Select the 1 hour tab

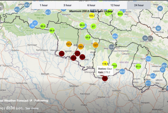pos(44,5)
